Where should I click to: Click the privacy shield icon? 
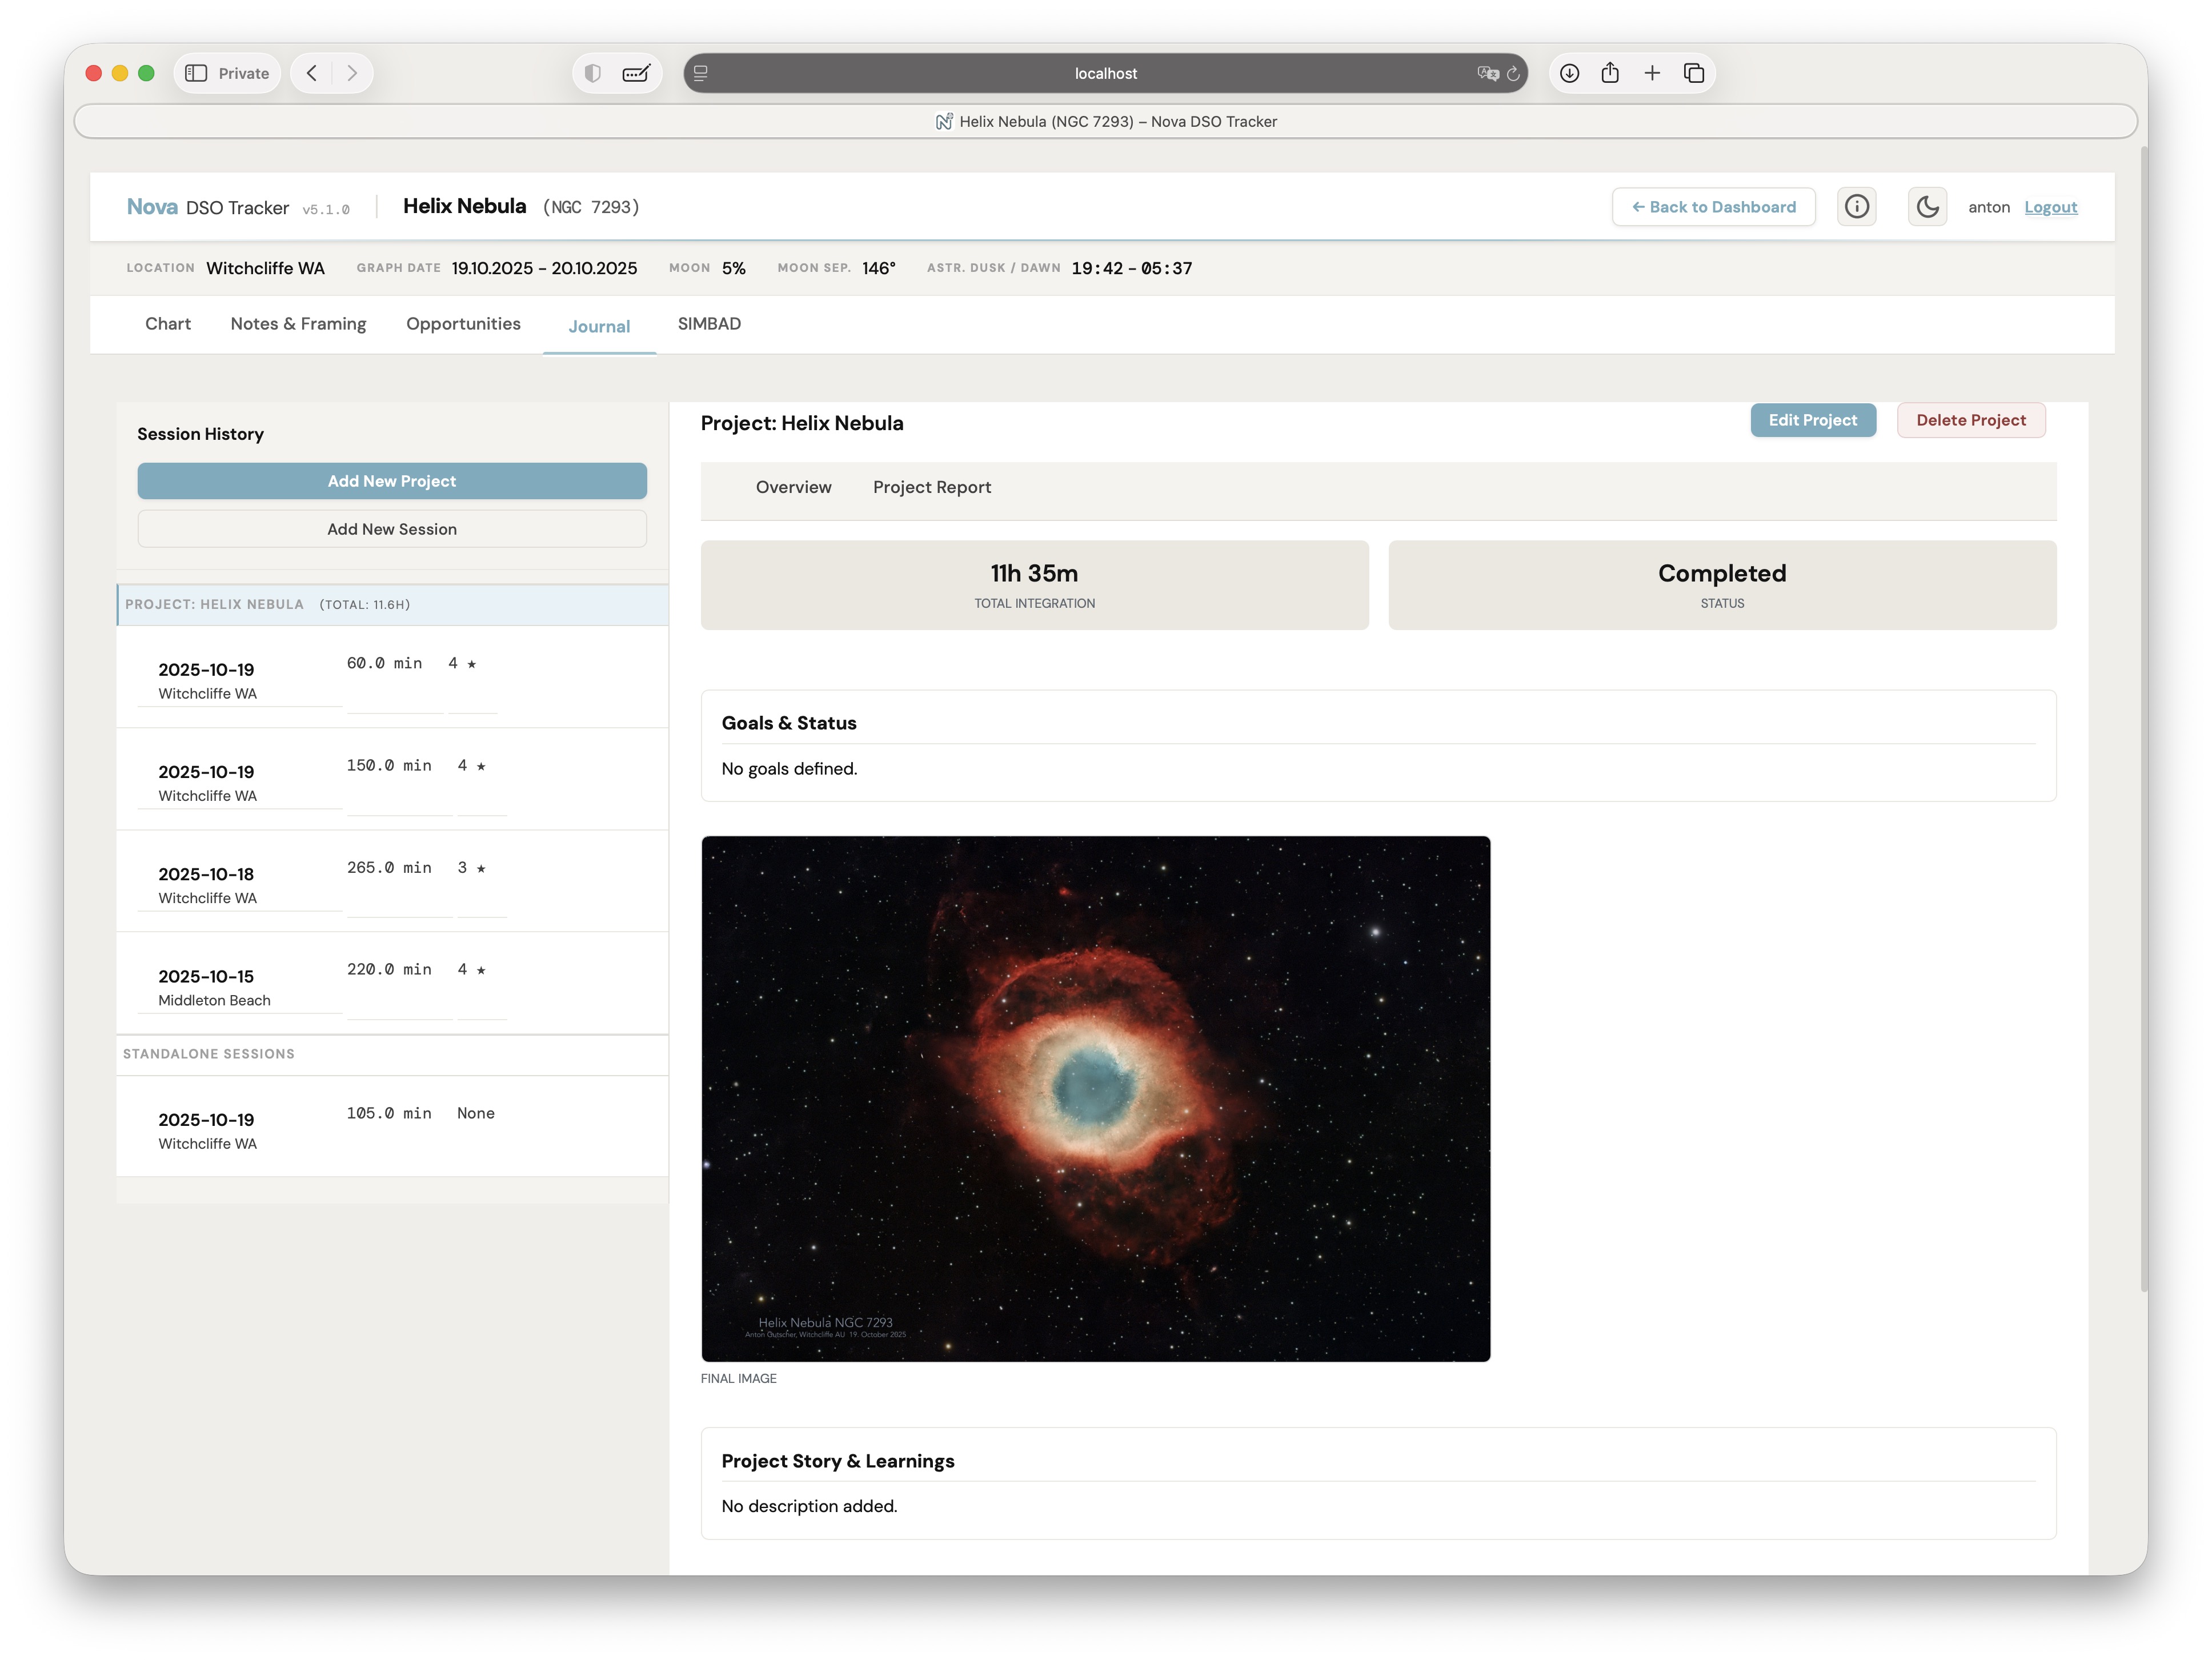click(x=593, y=73)
